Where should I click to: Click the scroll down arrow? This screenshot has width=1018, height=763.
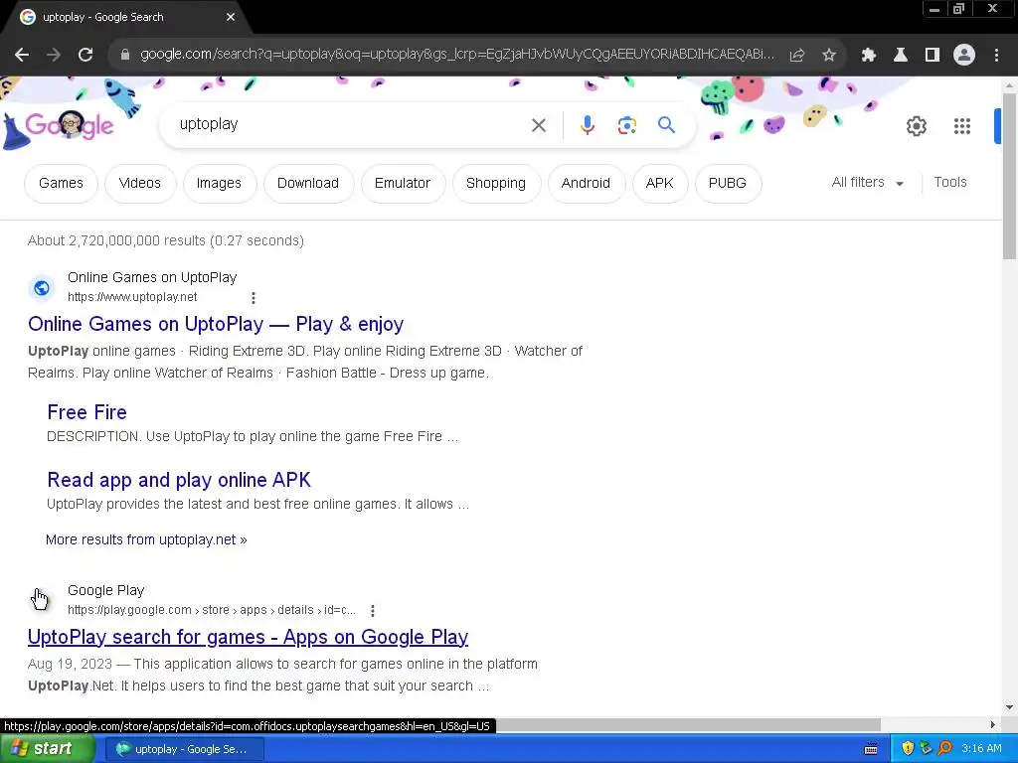click(1010, 707)
